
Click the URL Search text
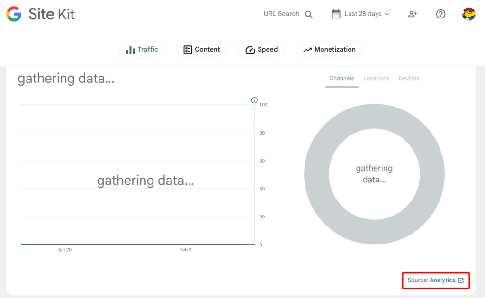pyautogui.click(x=281, y=14)
